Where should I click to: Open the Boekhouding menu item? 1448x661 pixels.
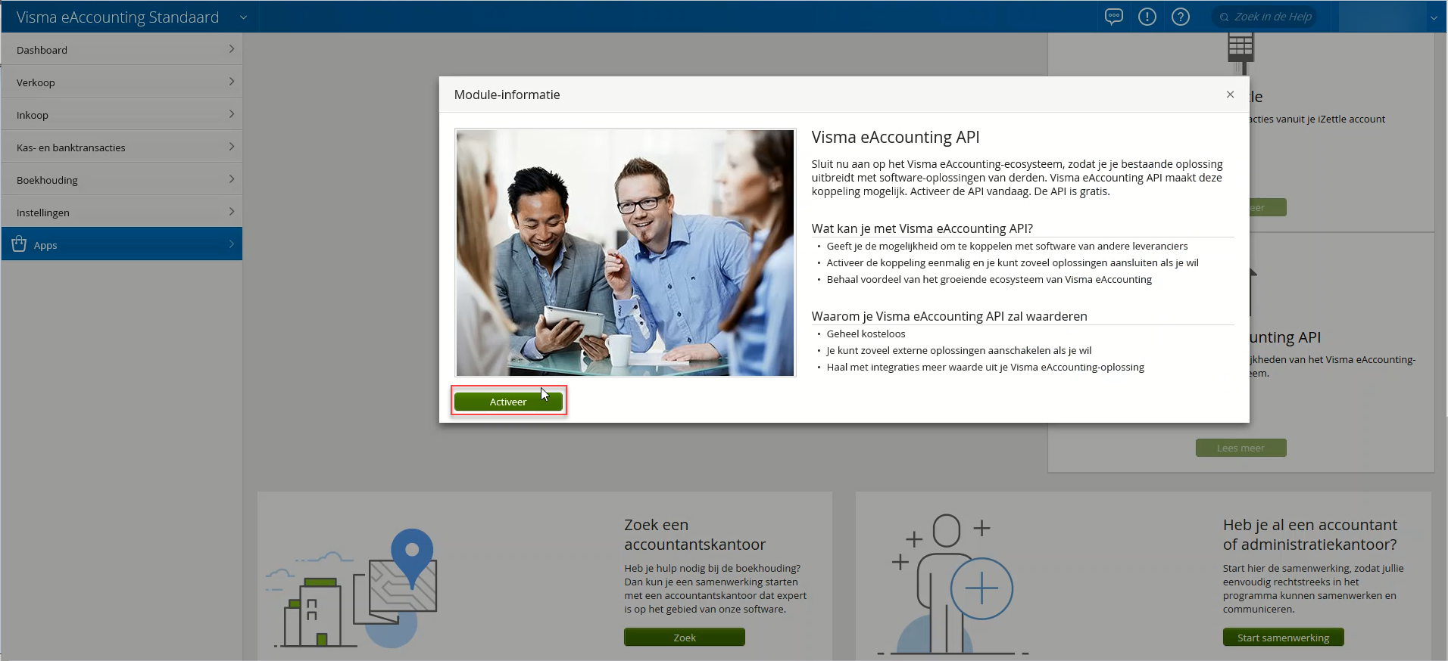[122, 179]
